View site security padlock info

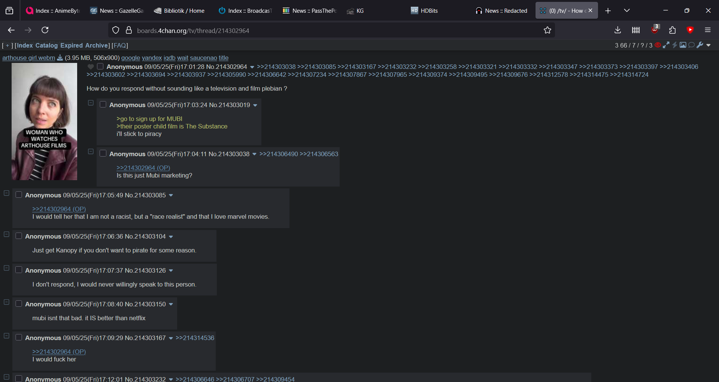click(x=129, y=30)
